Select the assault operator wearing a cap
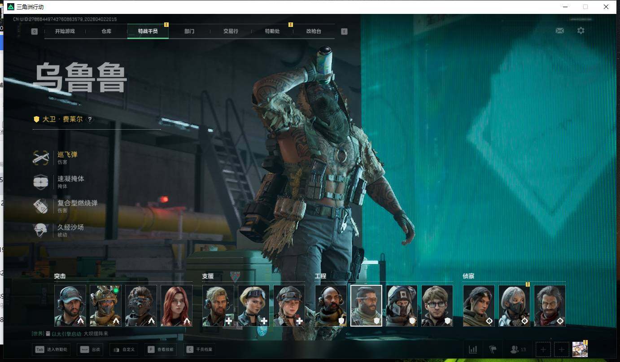620x362 pixels. [x=70, y=305]
